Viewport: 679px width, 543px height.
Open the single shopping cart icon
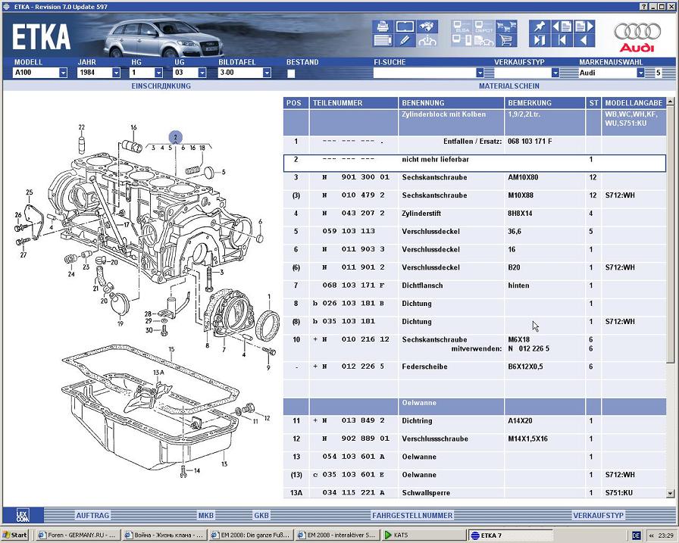[x=505, y=41]
